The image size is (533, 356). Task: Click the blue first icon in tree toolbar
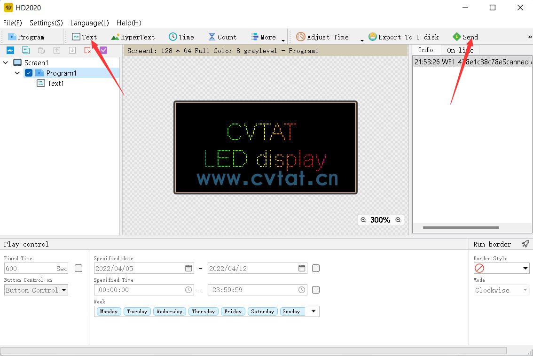[x=10, y=51]
